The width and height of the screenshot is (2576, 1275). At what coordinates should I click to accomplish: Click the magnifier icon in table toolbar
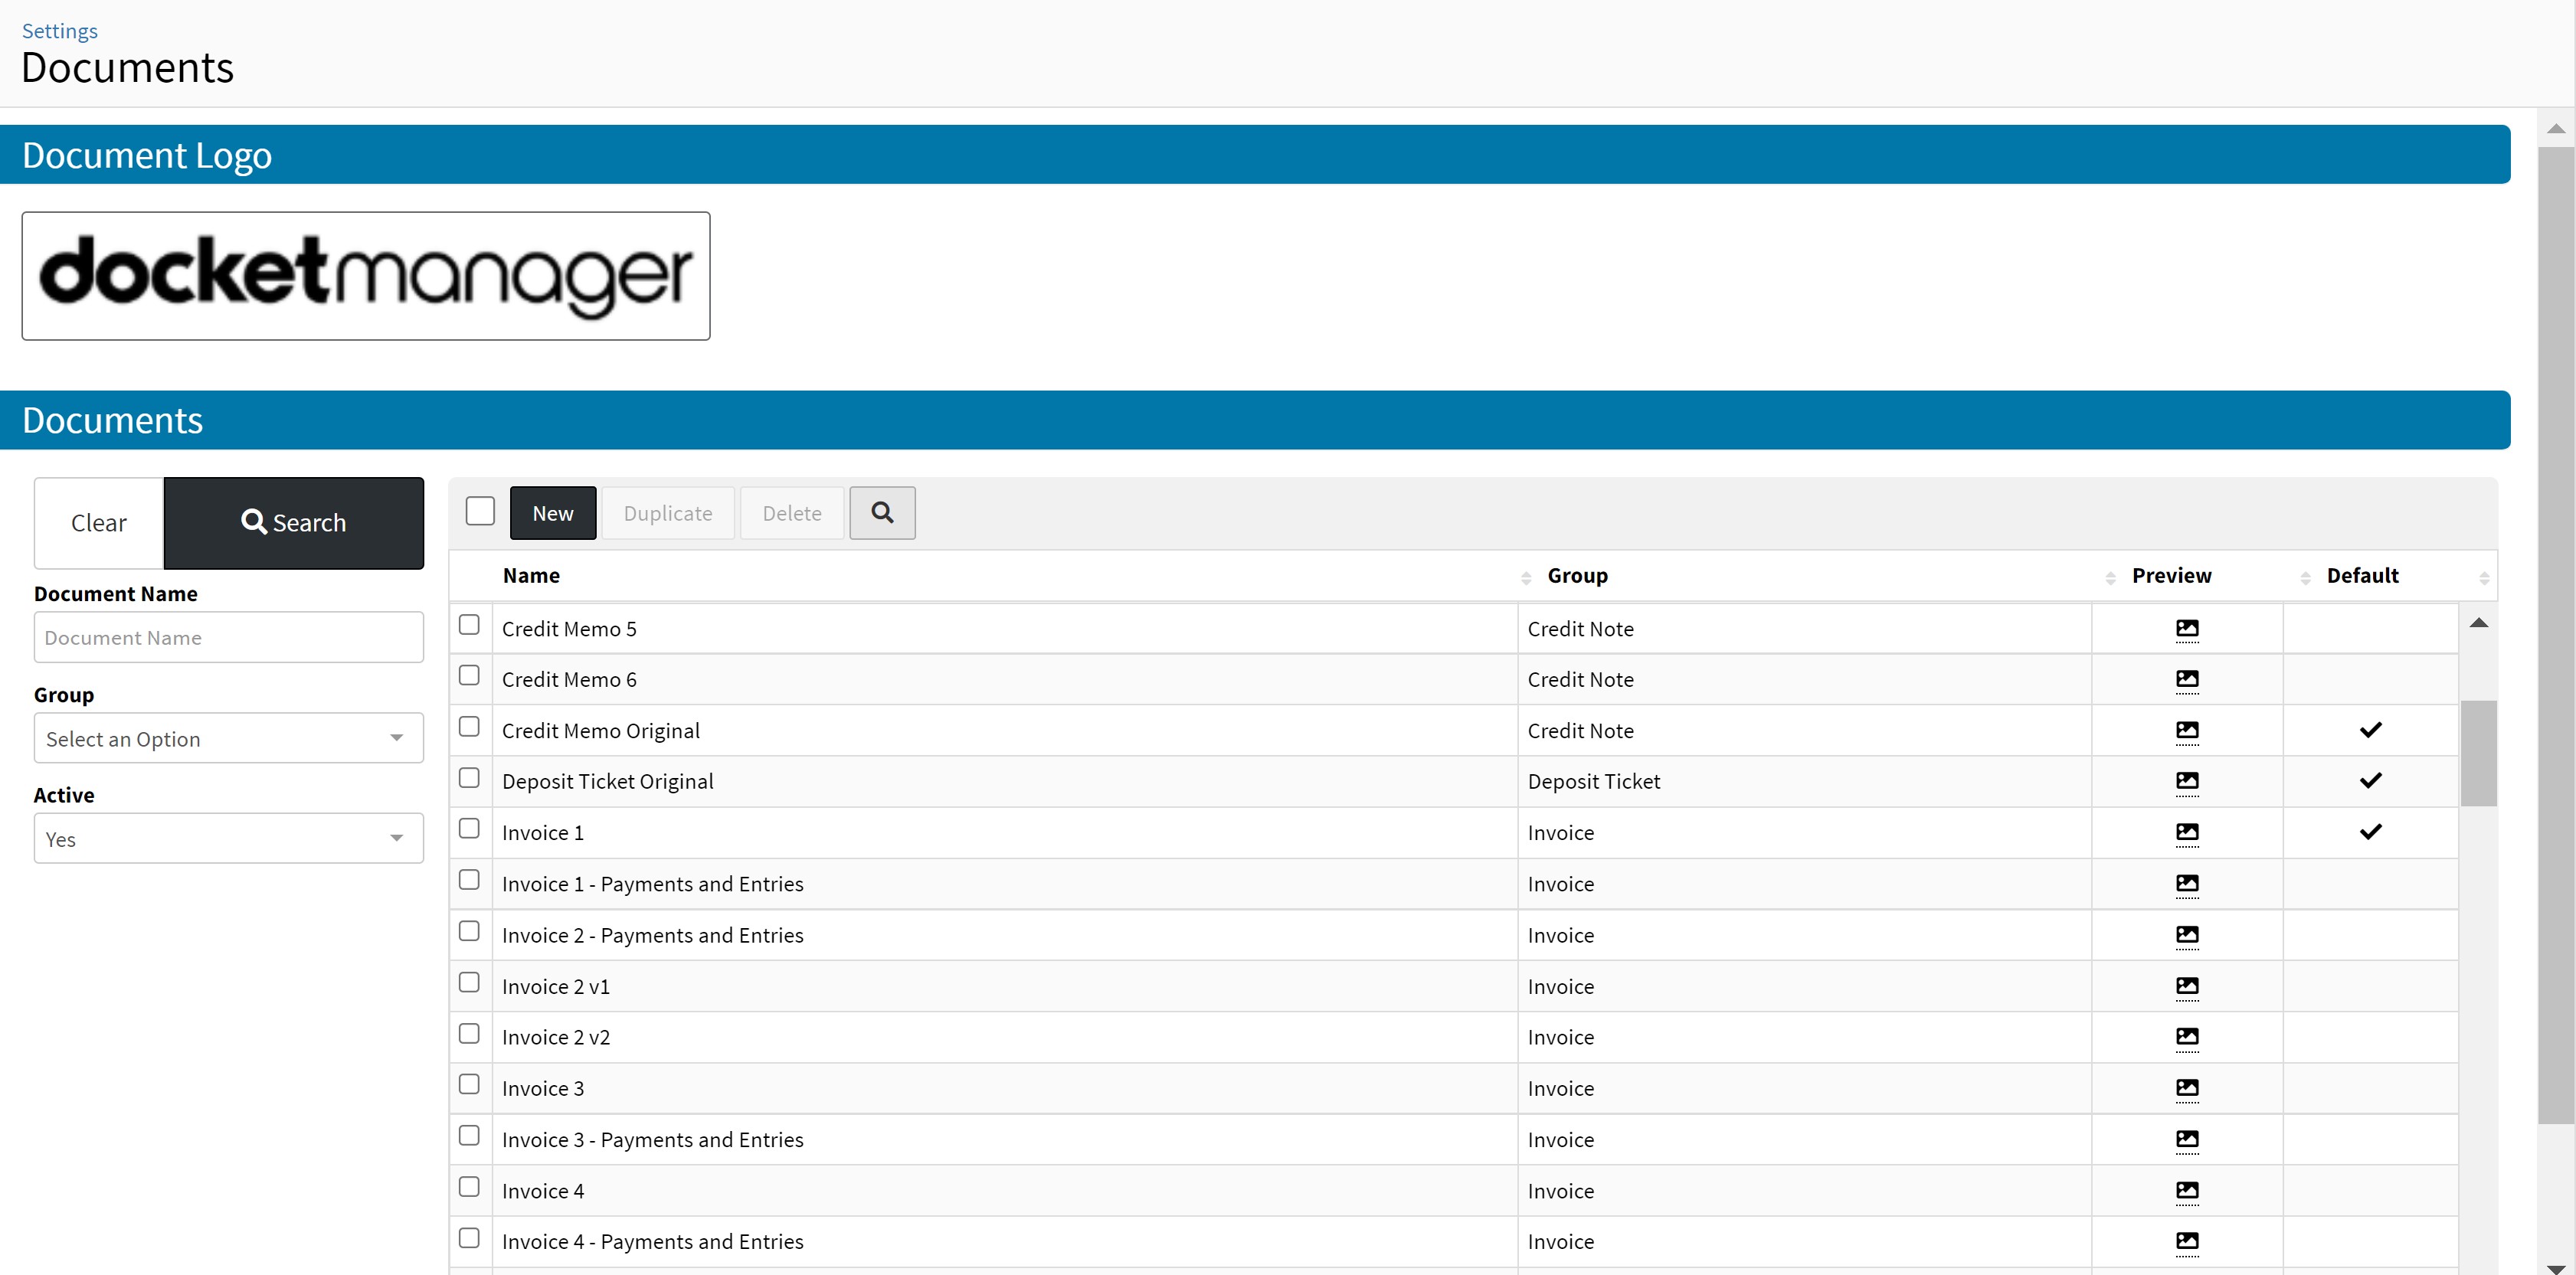[882, 513]
